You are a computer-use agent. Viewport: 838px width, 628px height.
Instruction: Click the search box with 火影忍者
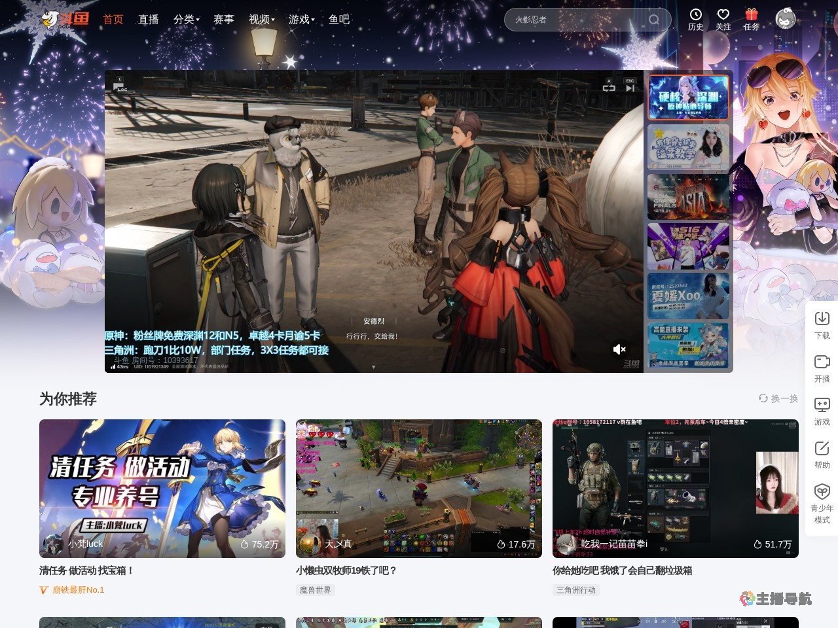(576, 20)
